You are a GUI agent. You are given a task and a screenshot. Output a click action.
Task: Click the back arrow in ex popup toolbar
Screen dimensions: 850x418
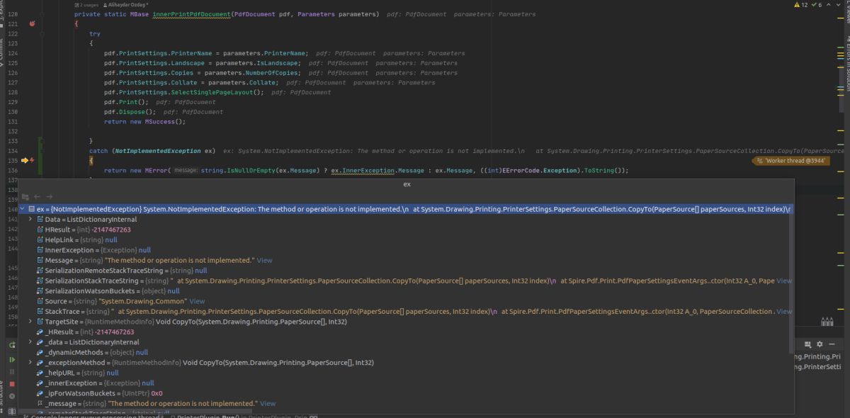[37, 196]
